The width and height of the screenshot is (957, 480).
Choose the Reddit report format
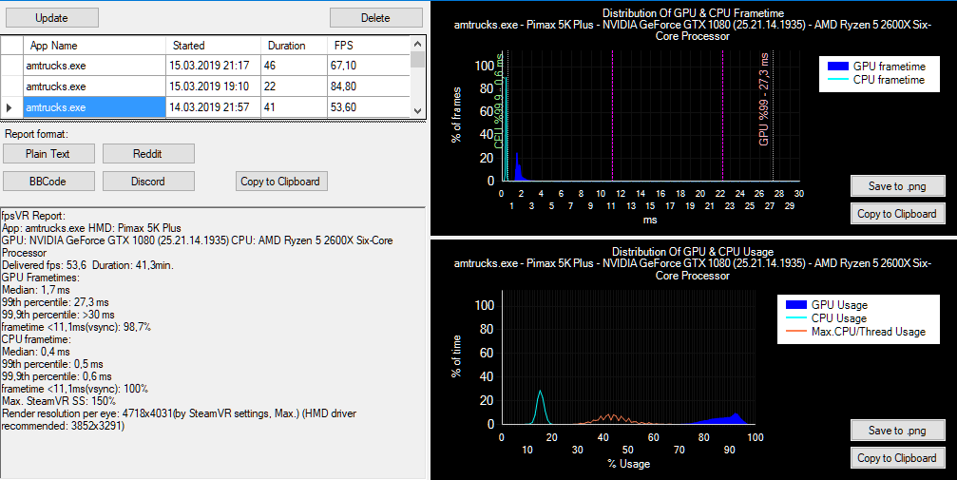pyautogui.click(x=148, y=154)
